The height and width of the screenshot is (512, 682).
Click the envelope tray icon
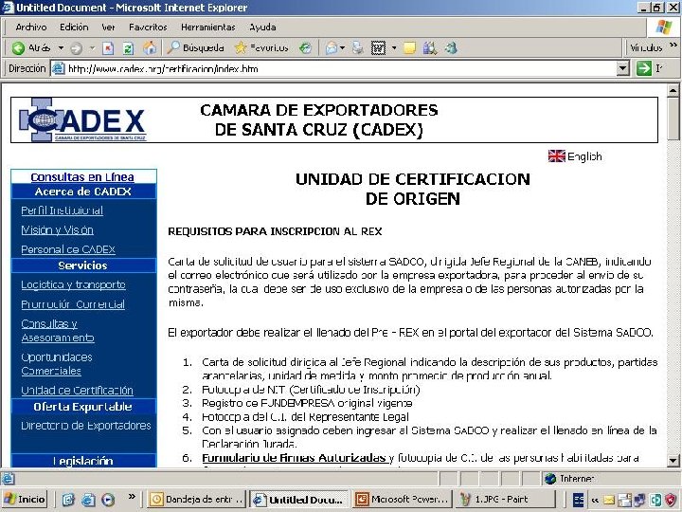point(609,500)
